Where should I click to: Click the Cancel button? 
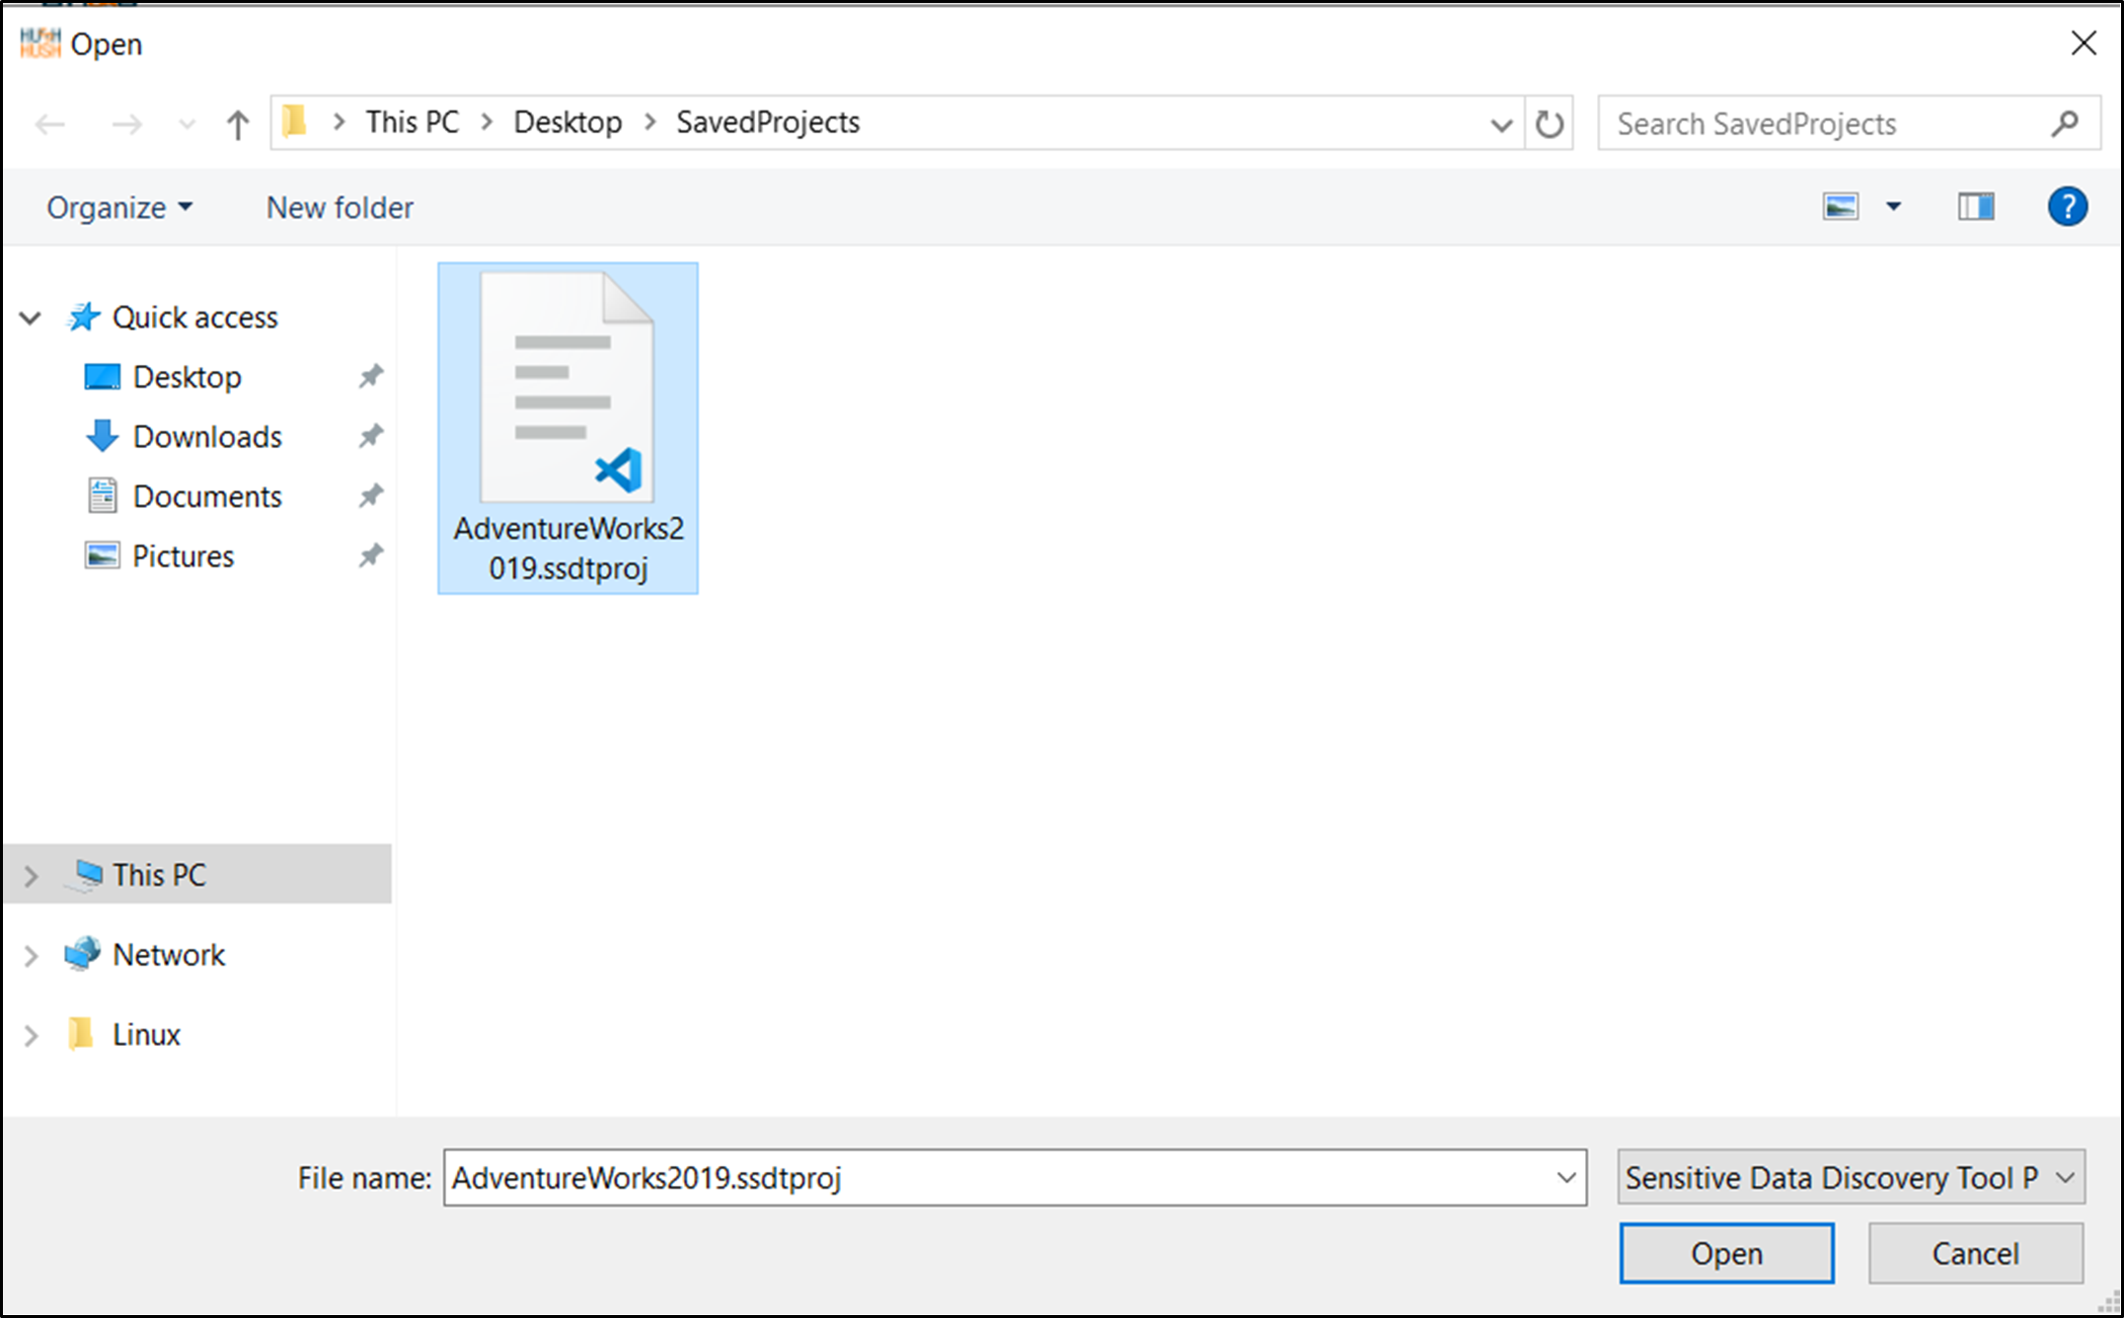[x=1975, y=1254]
